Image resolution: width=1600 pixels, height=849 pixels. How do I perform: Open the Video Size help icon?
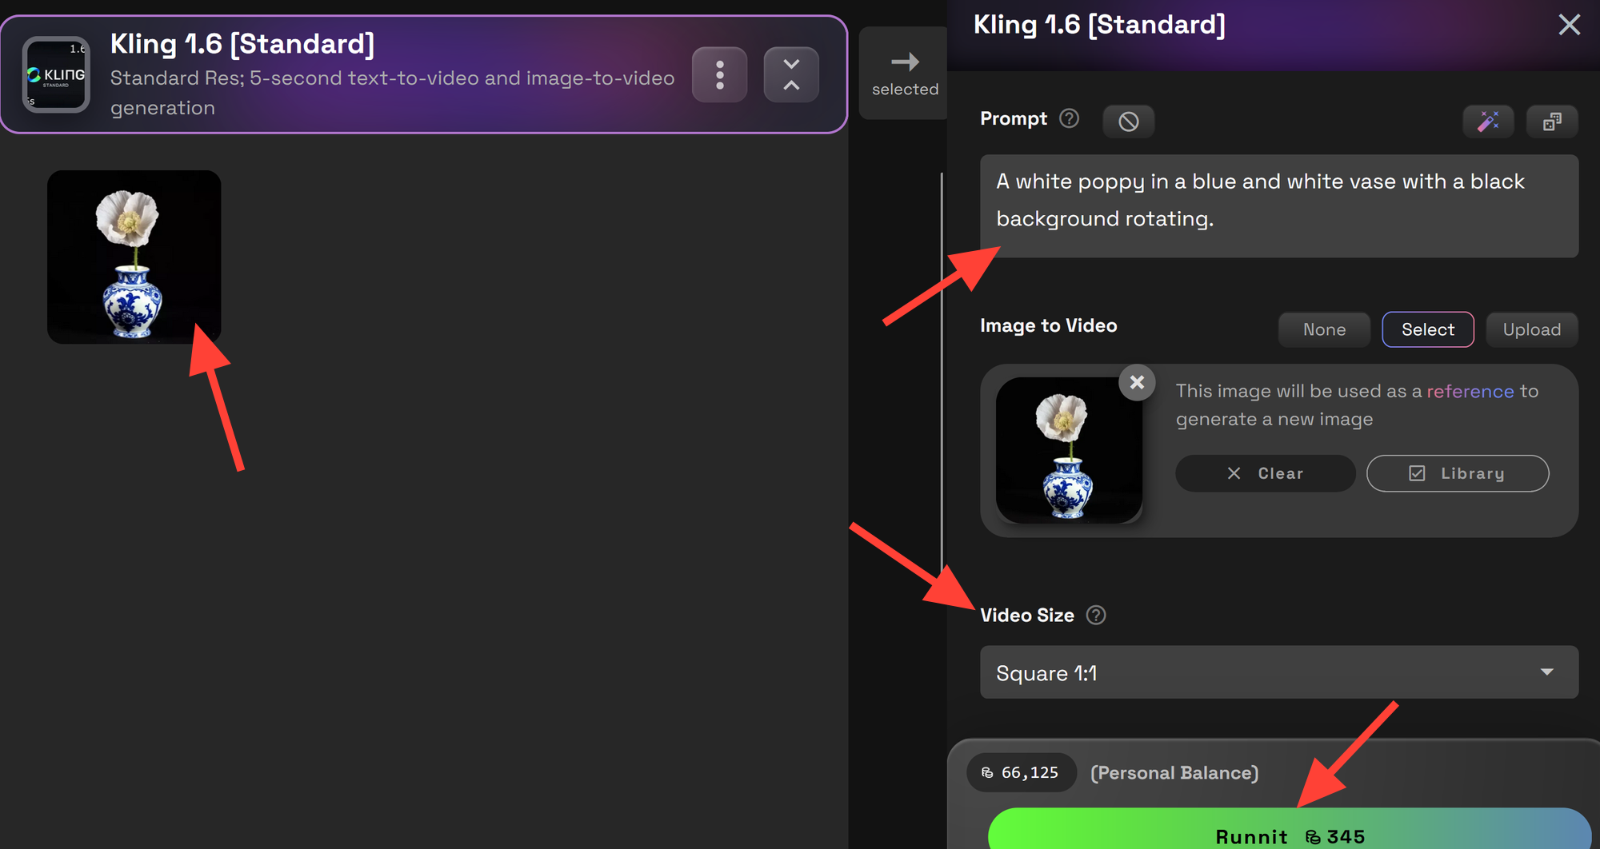pyautogui.click(x=1096, y=615)
